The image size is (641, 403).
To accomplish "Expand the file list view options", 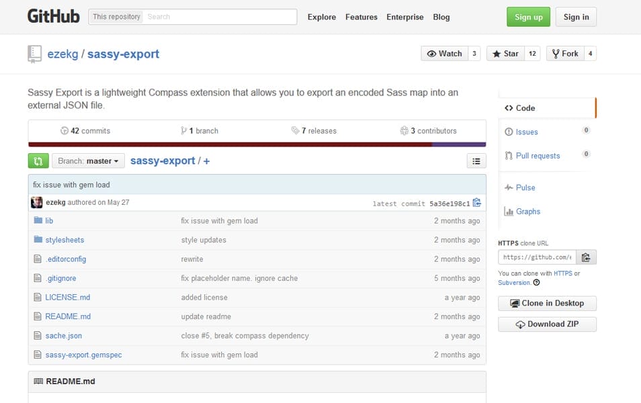I will (476, 161).
